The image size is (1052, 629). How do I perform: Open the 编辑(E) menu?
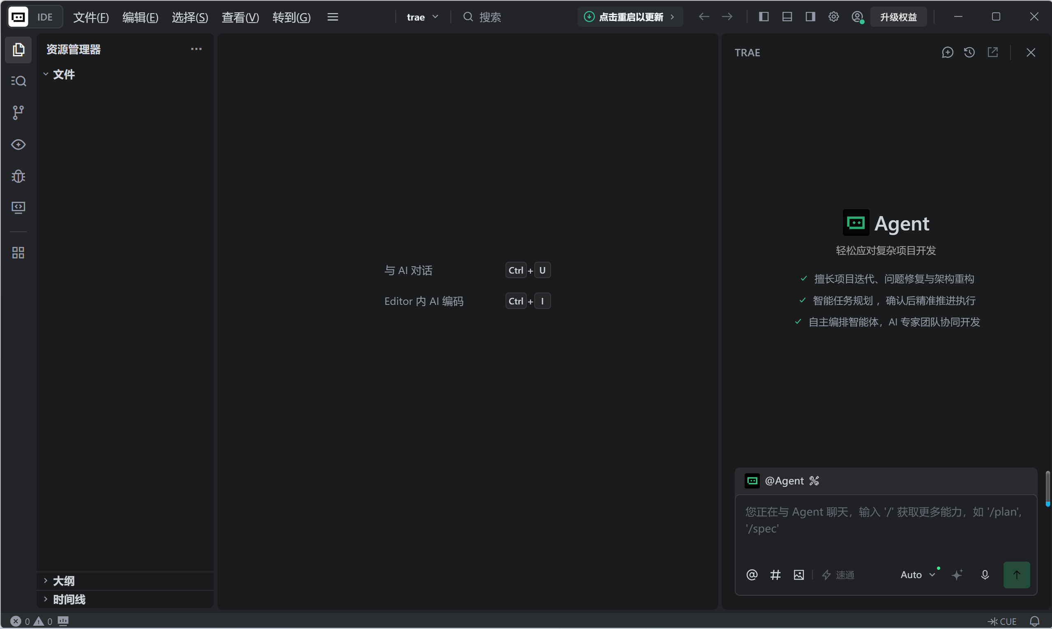click(140, 17)
